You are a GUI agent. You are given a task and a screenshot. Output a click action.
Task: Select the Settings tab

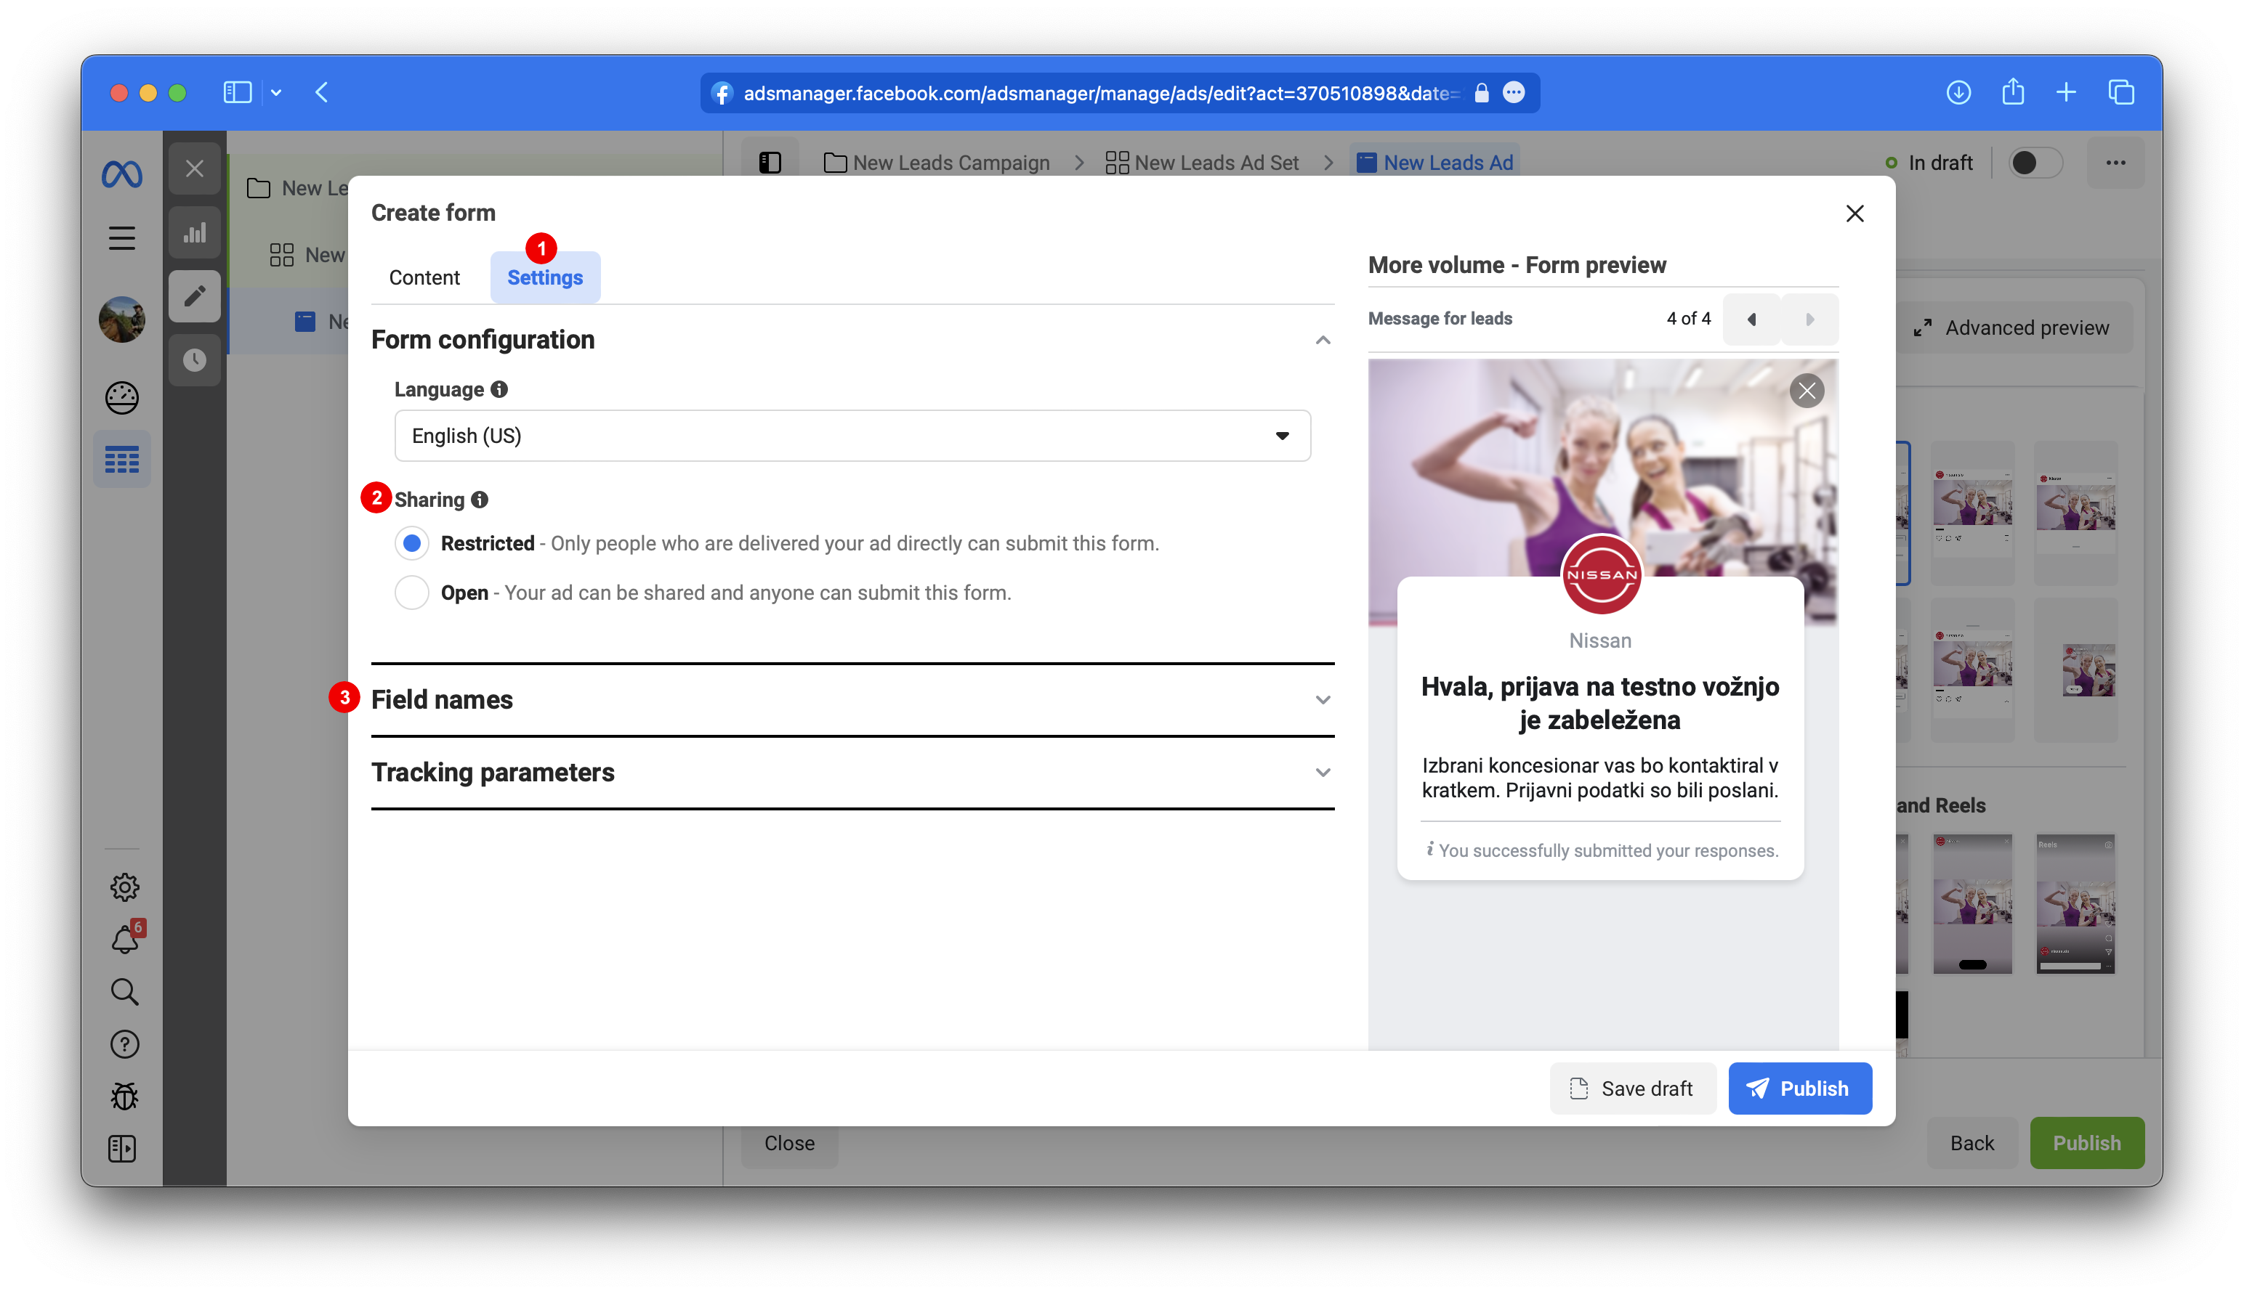[x=544, y=277]
